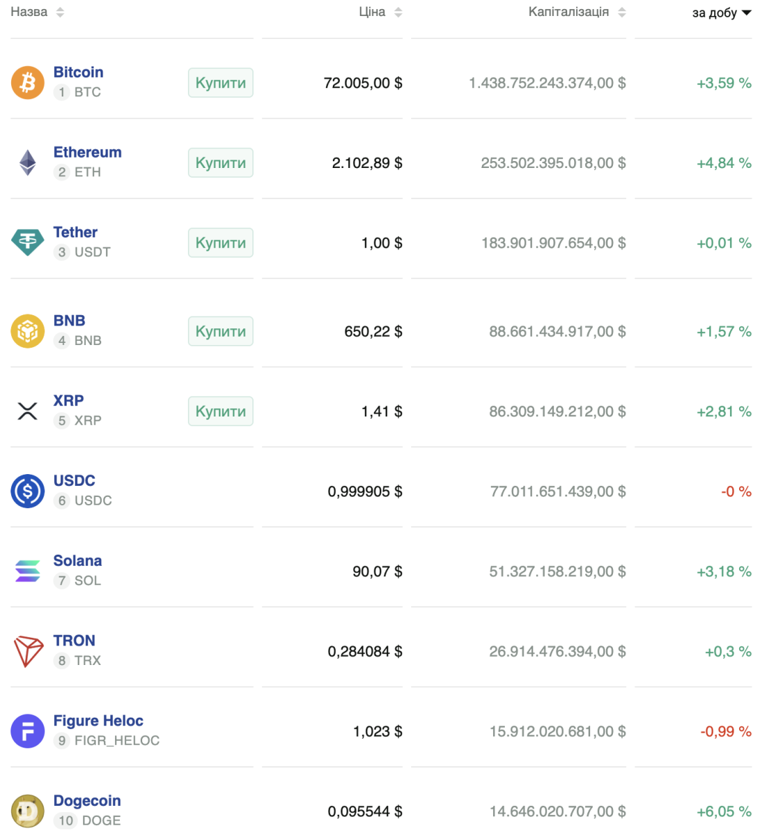This screenshot has width=769, height=833.
Task: Click the Solana logo icon
Action: click(x=28, y=571)
